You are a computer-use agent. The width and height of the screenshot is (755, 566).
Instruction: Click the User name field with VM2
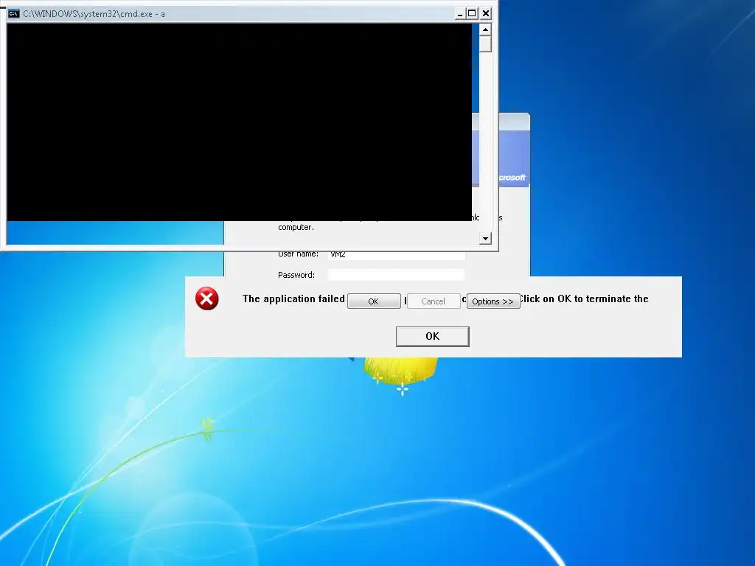pos(396,256)
